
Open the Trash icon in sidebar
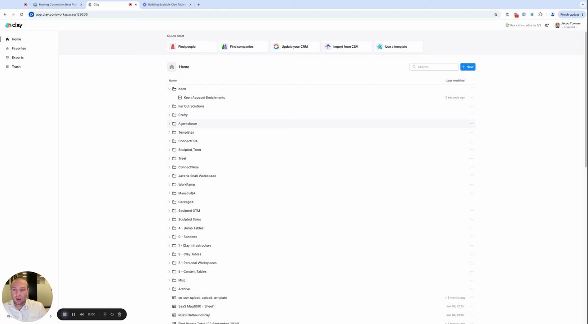[7, 67]
